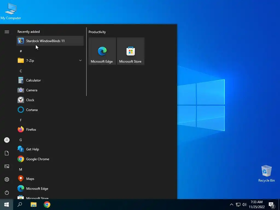Open the Camera app
Screen dimensions: 280x210
[x=50, y=90]
